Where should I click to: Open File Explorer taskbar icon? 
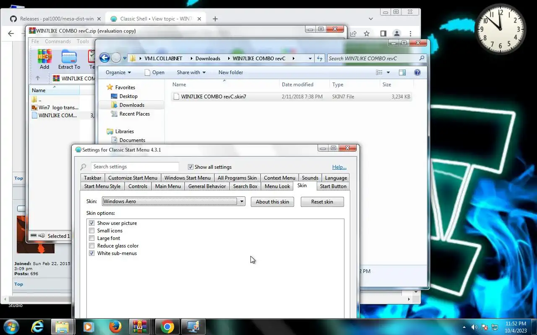point(62,327)
